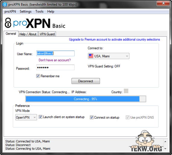Click the title bar proXPN app icon
Image resolution: width=172 pixels, height=155 pixels.
tap(5, 5)
